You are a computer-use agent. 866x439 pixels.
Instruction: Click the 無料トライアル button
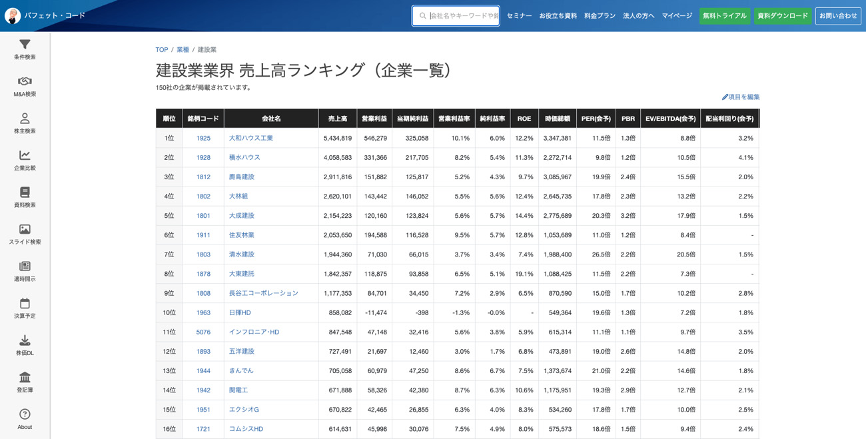tap(724, 16)
